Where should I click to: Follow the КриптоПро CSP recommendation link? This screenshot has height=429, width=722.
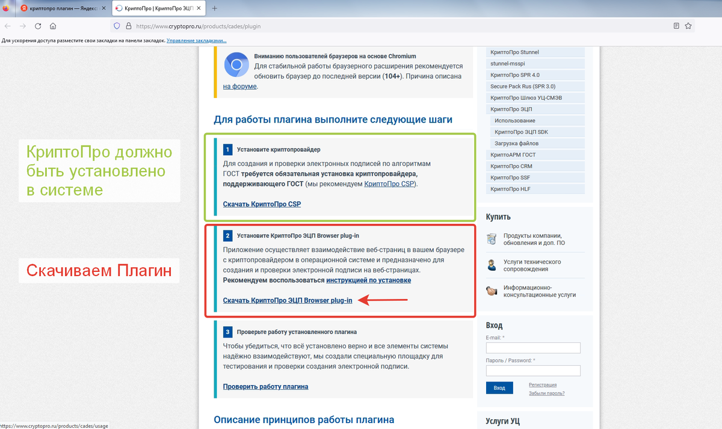tap(390, 184)
